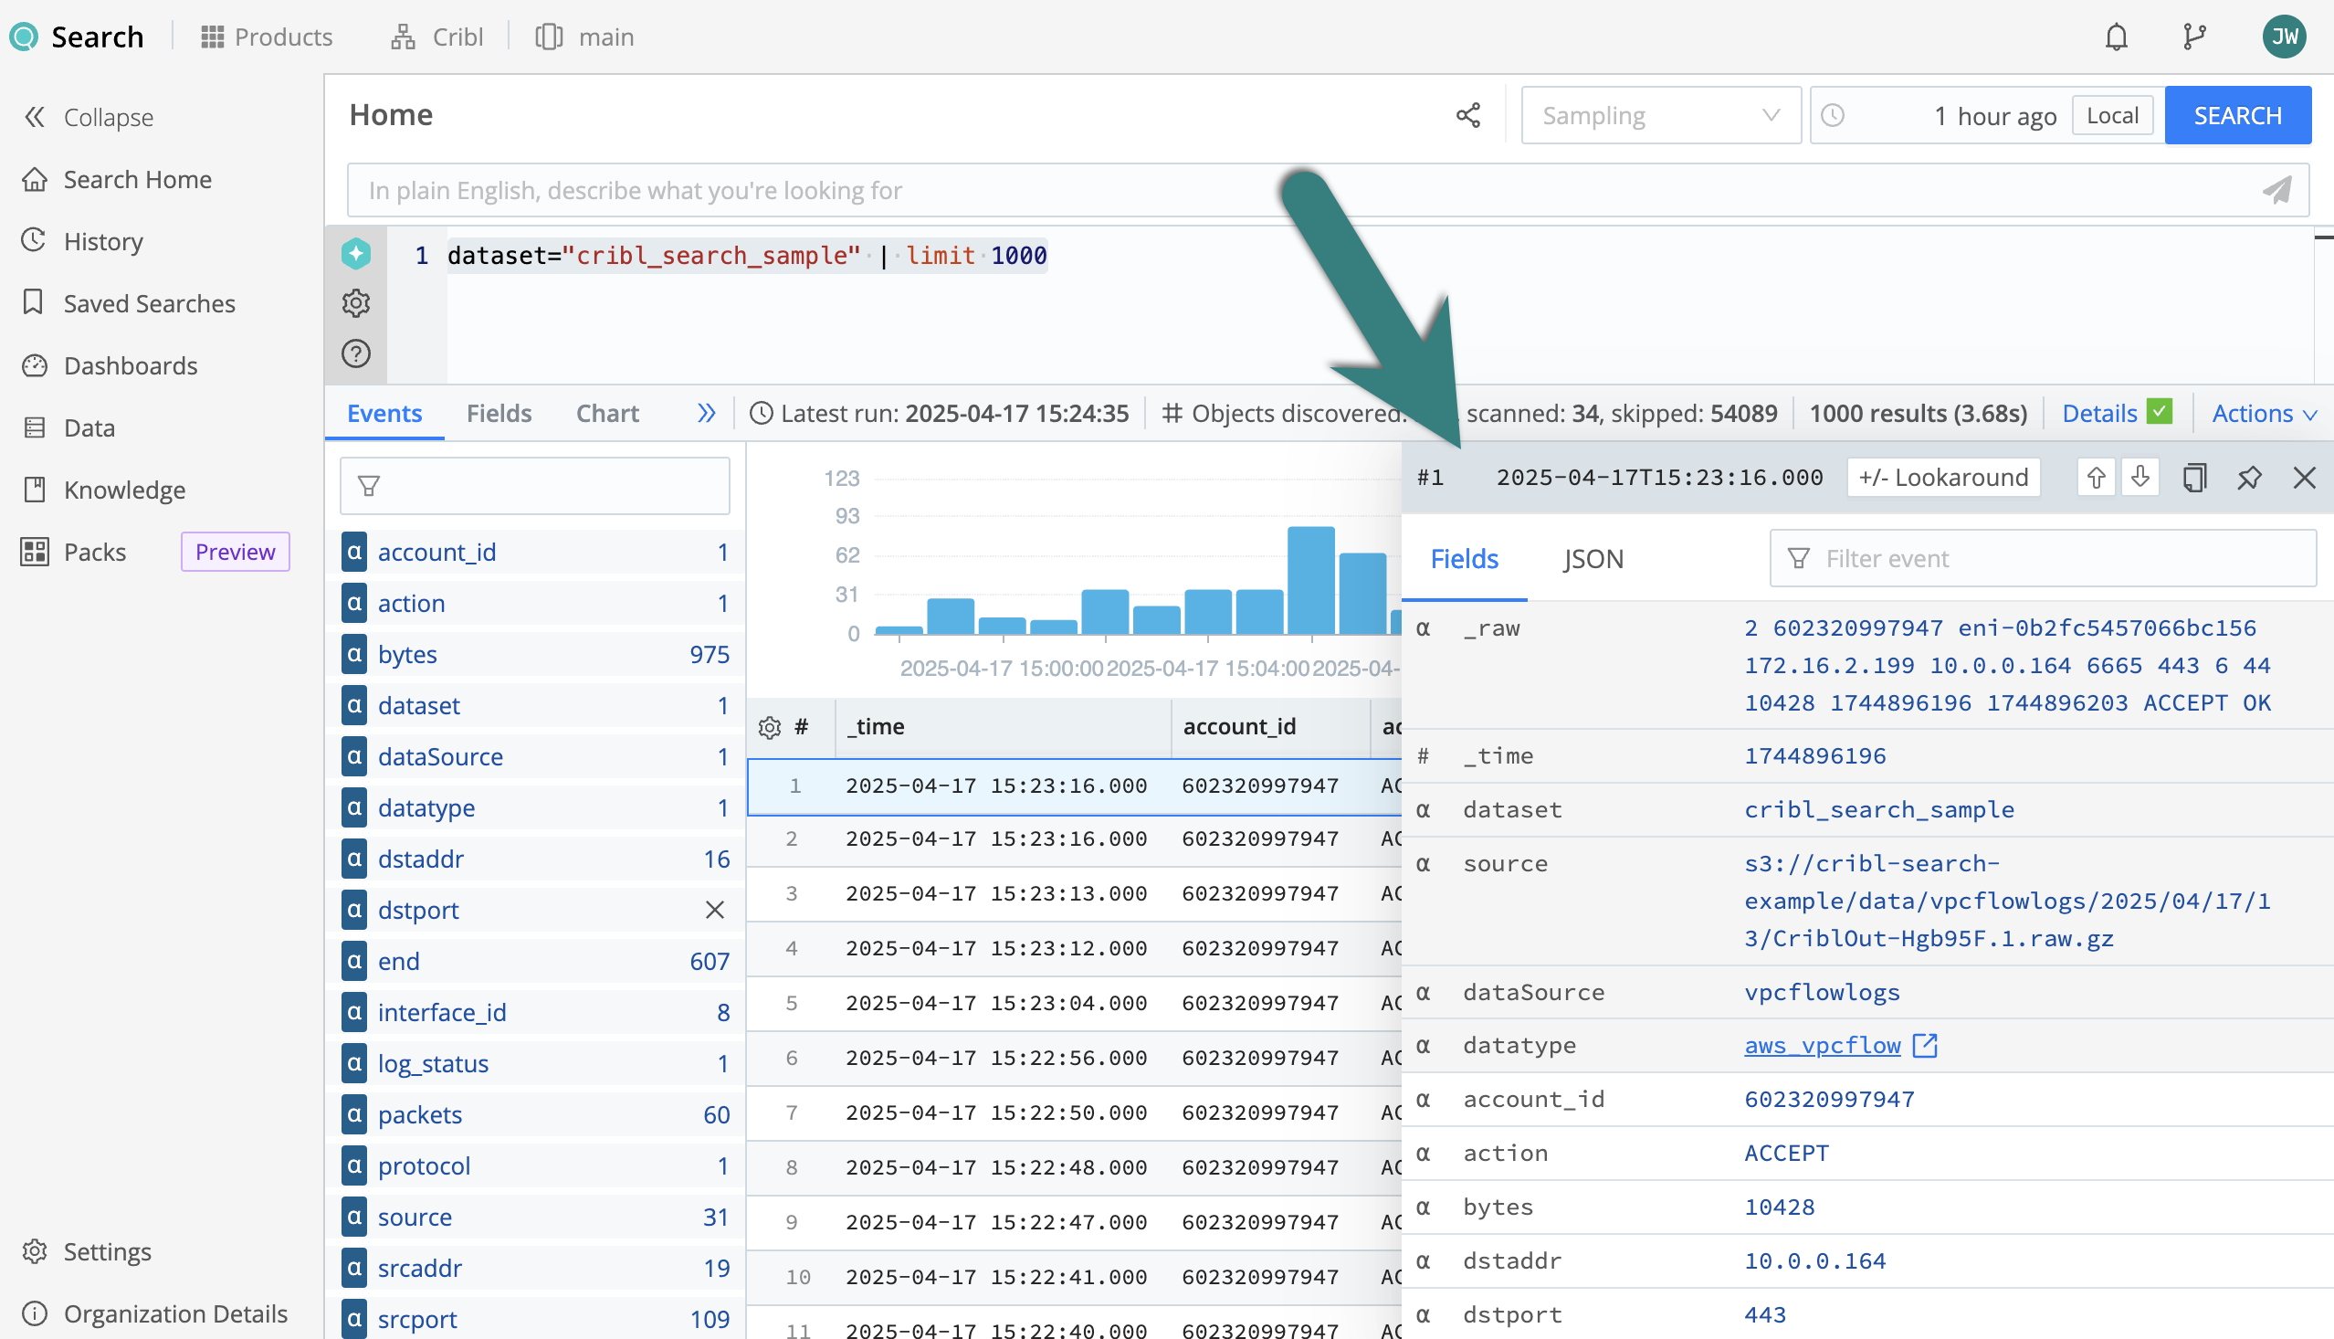The height and width of the screenshot is (1339, 2334).
Task: Copy the event using the copy icon
Action: 2194,478
